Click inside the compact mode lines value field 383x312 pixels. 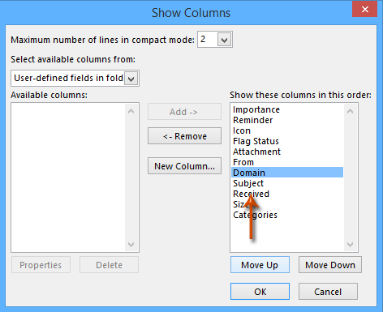coord(208,40)
